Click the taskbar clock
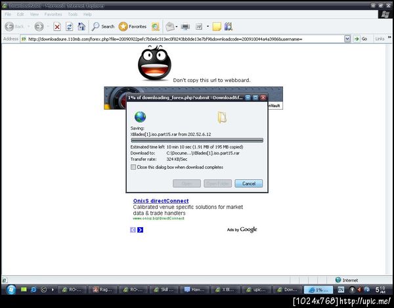 coord(380,290)
